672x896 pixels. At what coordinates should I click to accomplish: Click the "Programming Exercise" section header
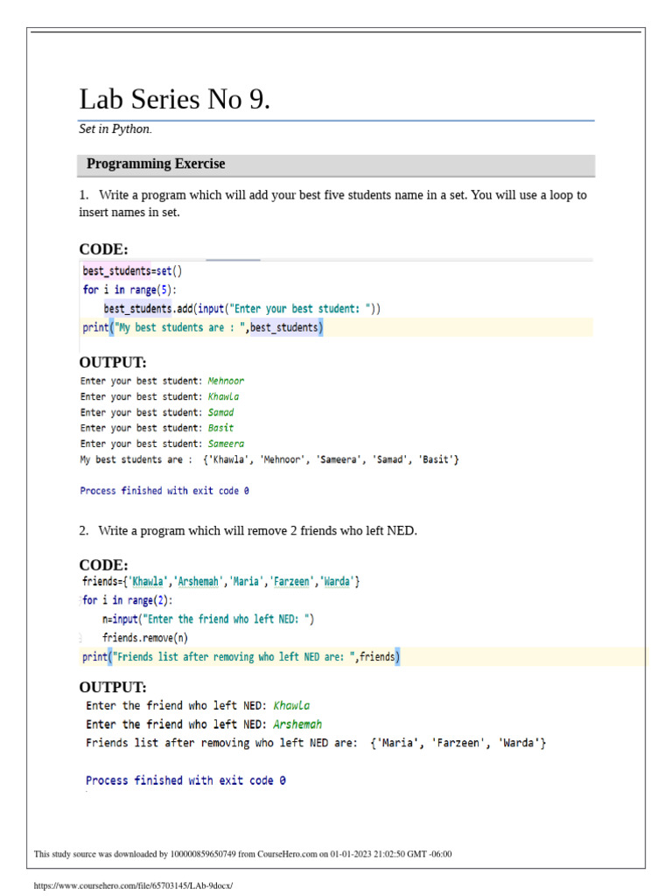[156, 164]
